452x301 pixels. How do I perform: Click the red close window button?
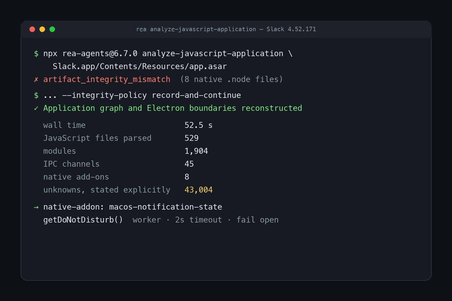[x=32, y=29]
